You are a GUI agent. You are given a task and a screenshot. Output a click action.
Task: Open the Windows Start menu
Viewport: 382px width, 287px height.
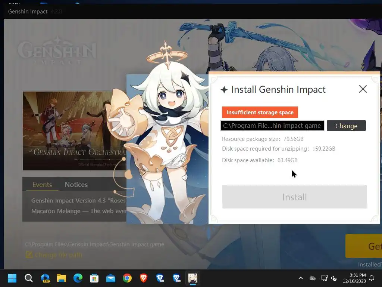coord(12,278)
